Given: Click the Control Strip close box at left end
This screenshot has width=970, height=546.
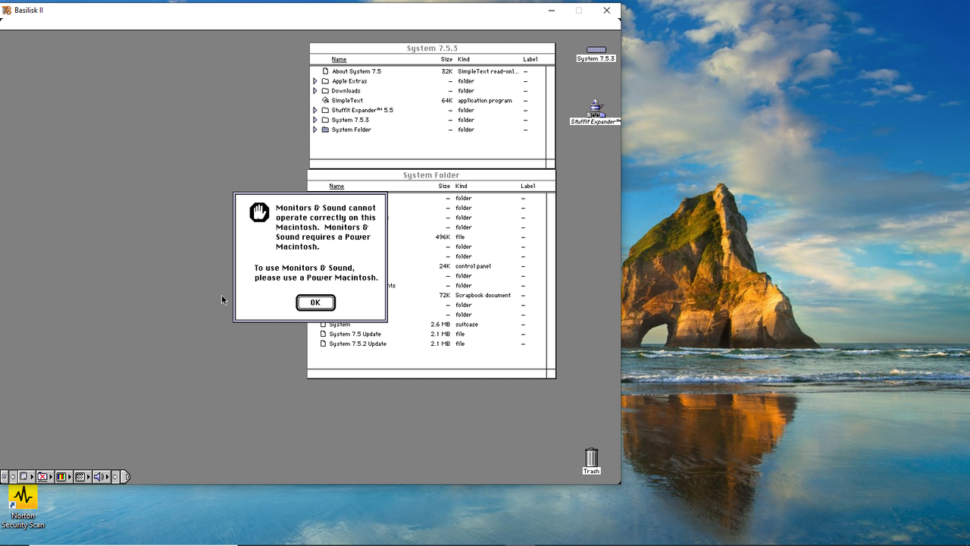Looking at the screenshot, I should coord(5,477).
